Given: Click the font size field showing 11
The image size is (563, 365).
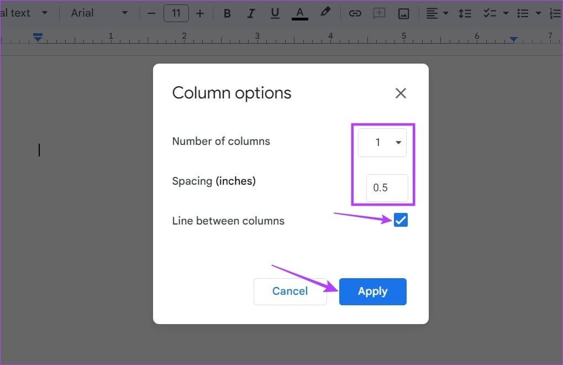Looking at the screenshot, I should 176,13.
